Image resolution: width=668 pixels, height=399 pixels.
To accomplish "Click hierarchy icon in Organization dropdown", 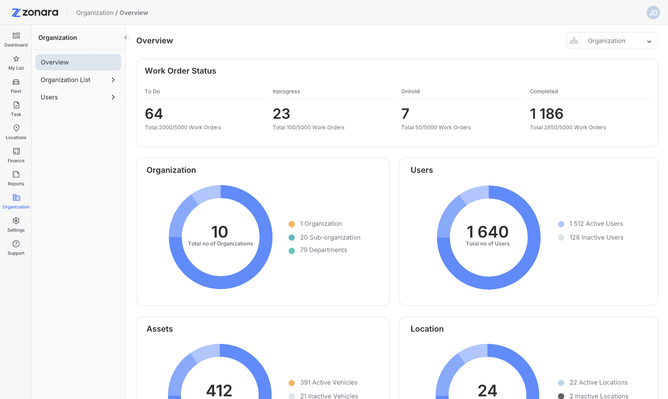I will [574, 41].
